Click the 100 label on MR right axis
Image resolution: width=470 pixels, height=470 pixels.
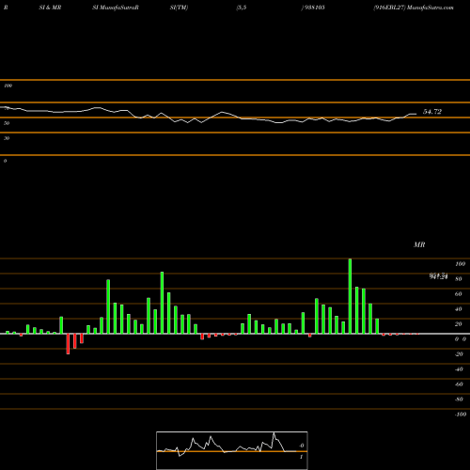[460, 264]
